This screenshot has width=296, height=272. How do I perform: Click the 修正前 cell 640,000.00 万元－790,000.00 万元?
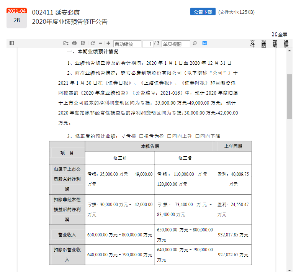[120, 255]
